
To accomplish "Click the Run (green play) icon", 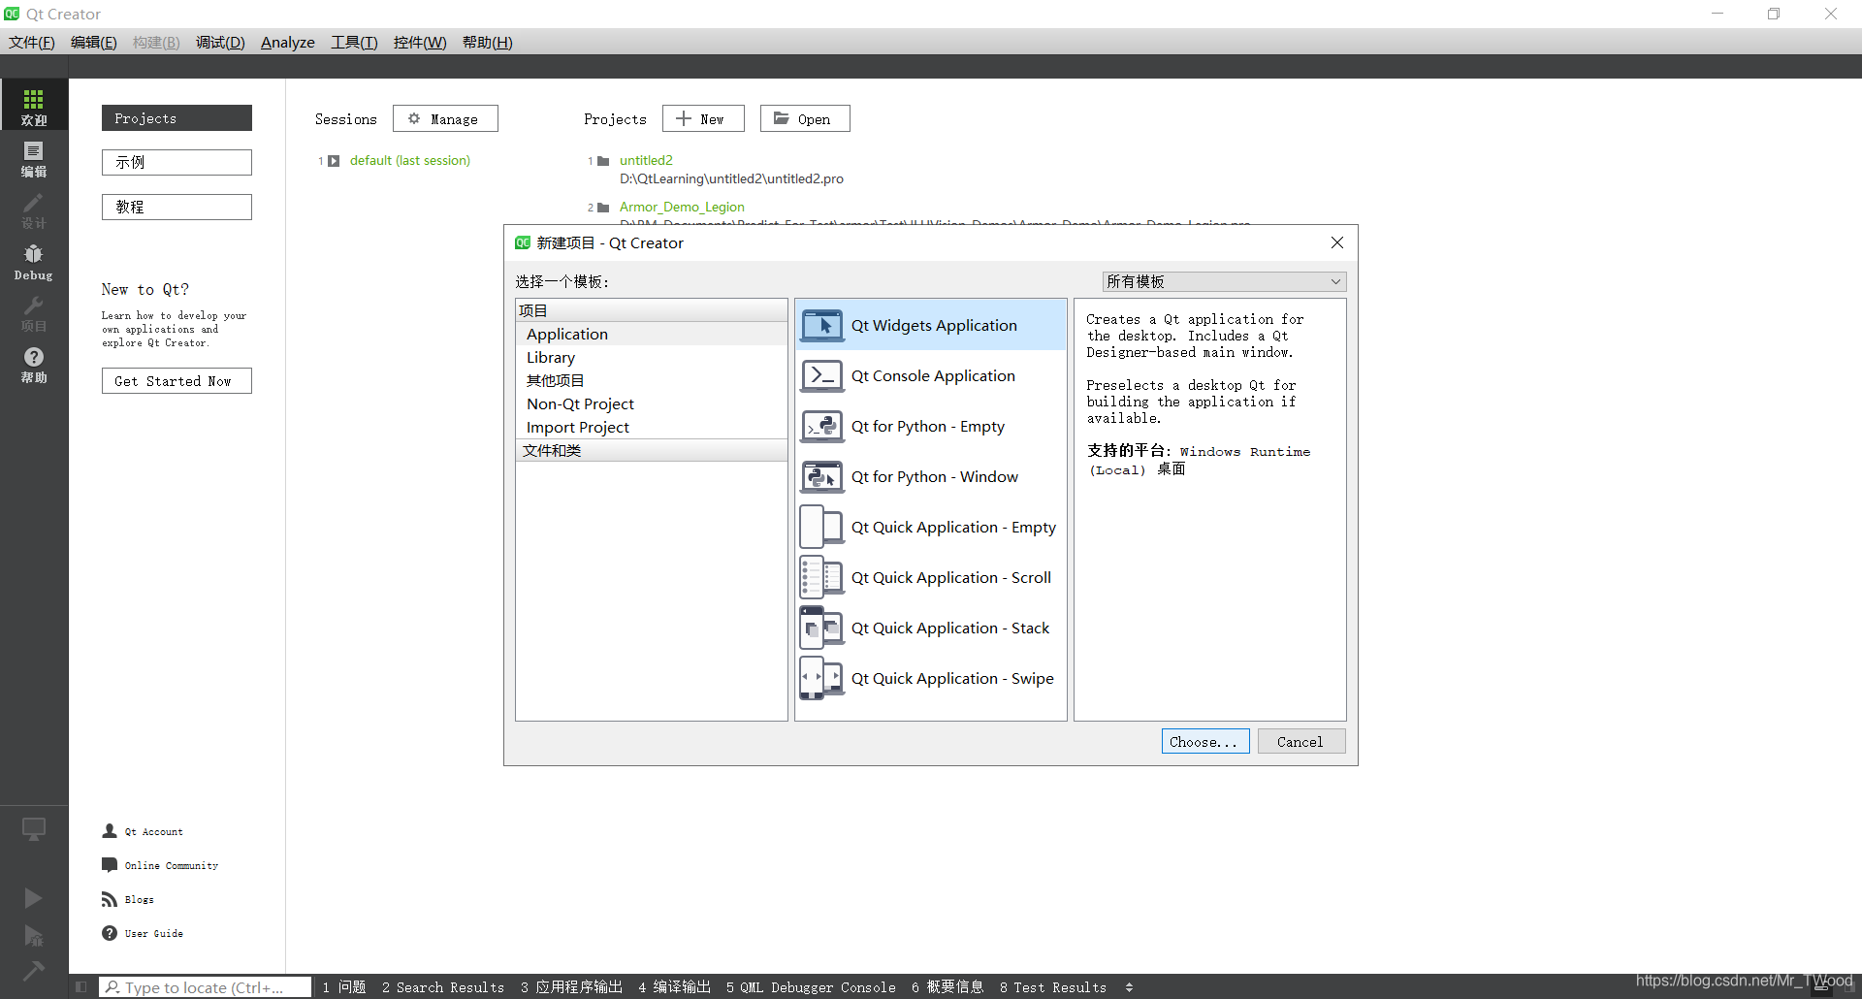I will (33, 897).
